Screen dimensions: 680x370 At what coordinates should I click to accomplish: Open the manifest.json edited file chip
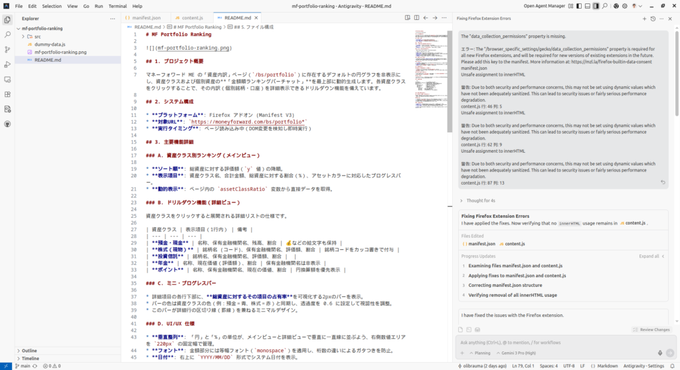coord(479,244)
